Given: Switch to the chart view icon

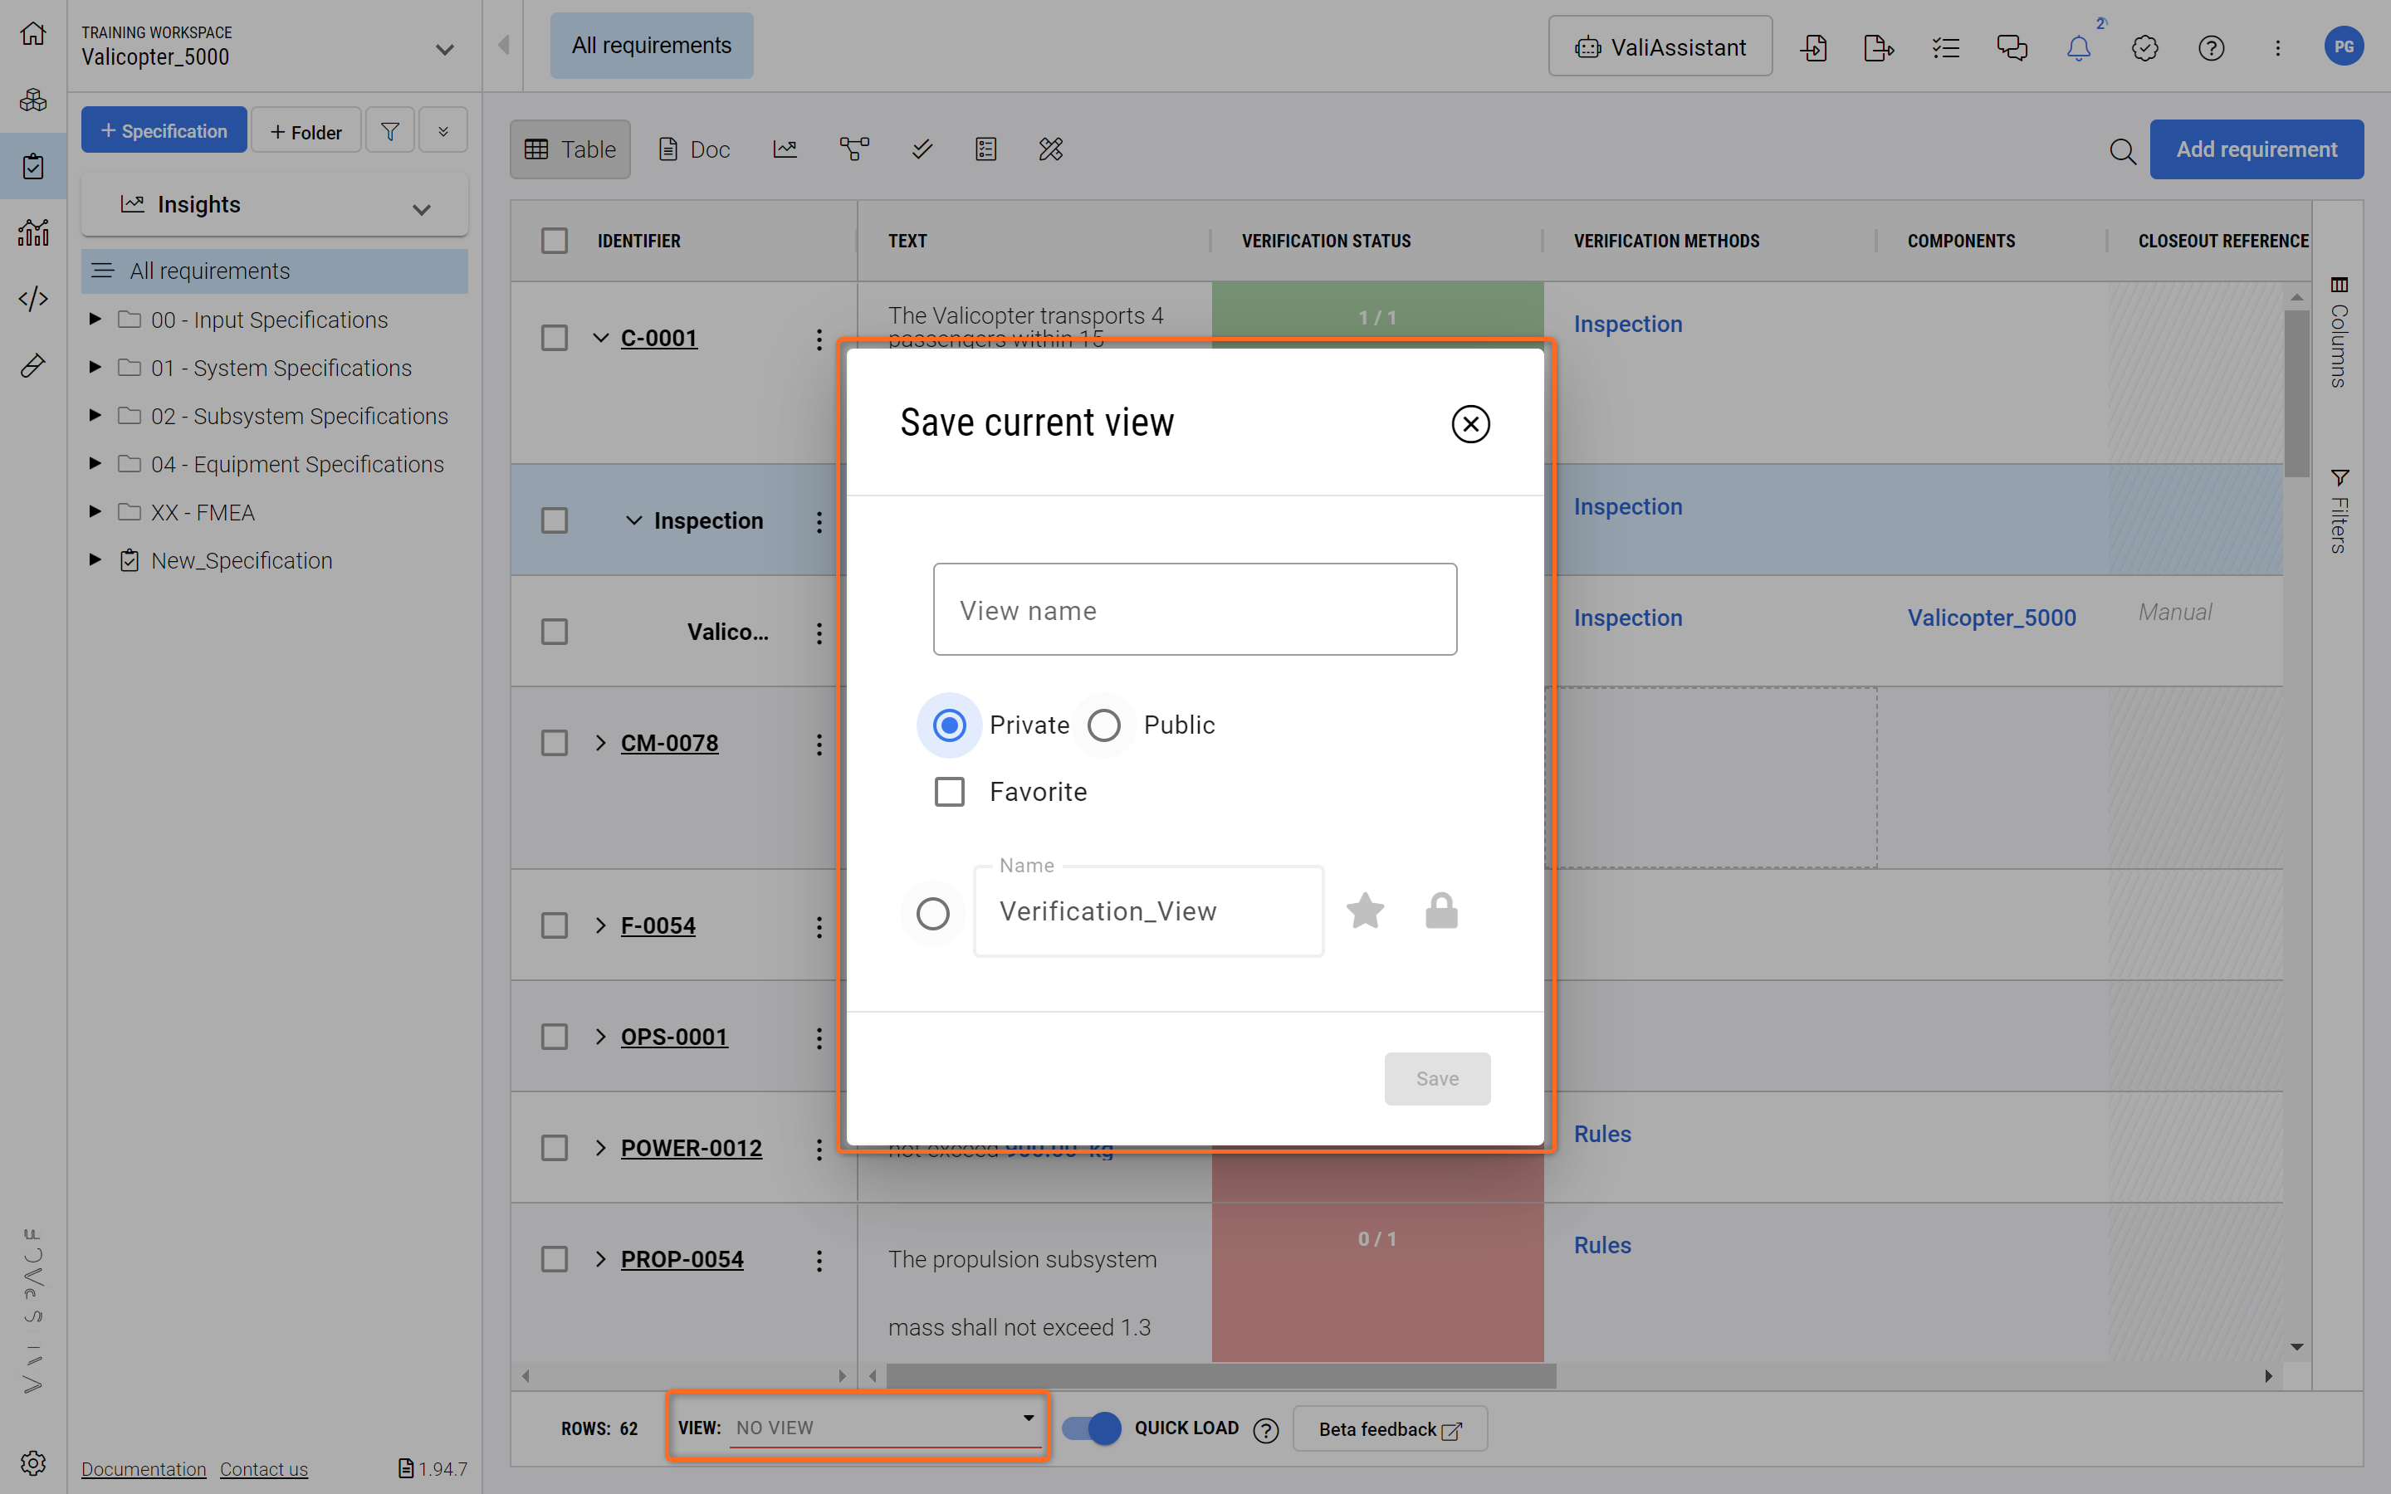Looking at the screenshot, I should (x=785, y=149).
